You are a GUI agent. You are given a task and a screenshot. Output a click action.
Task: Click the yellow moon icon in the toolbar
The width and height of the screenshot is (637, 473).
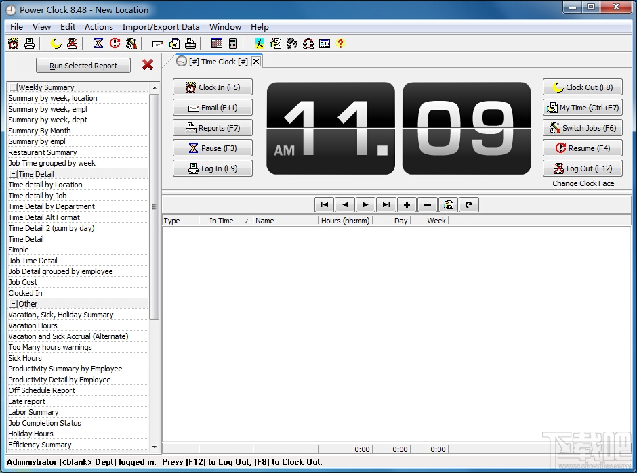click(x=56, y=43)
